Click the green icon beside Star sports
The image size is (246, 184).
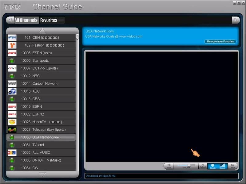tap(12, 60)
